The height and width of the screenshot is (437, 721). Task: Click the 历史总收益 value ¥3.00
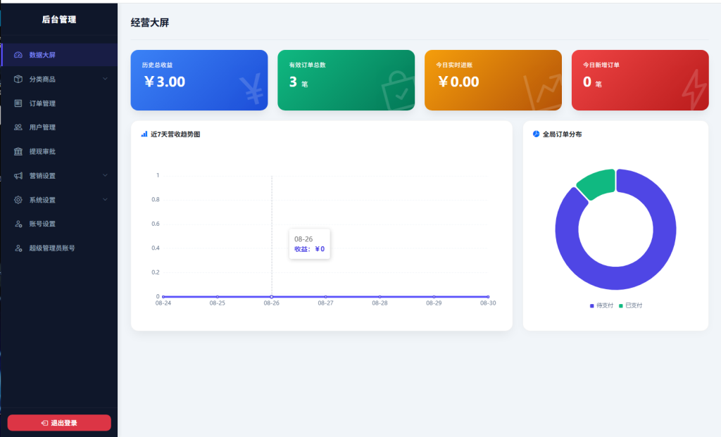pyautogui.click(x=165, y=82)
